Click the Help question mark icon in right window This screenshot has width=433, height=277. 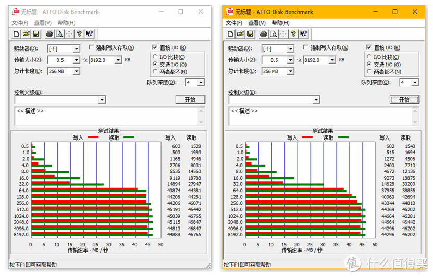pyautogui.click(x=293, y=34)
